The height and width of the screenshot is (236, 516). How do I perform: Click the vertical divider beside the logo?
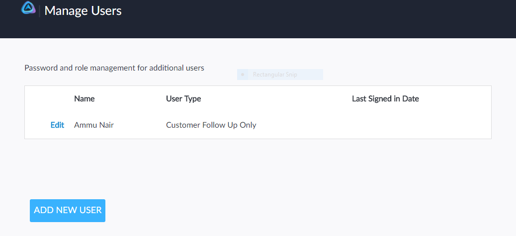pos(39,10)
